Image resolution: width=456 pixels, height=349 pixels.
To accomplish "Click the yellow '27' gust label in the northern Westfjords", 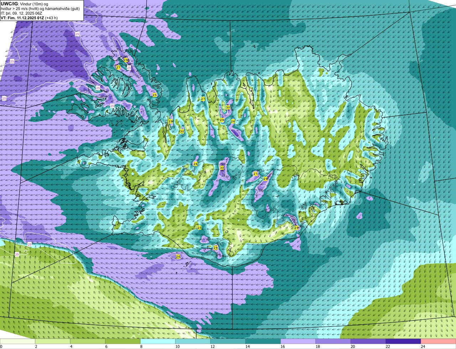I will pyautogui.click(x=118, y=67).
